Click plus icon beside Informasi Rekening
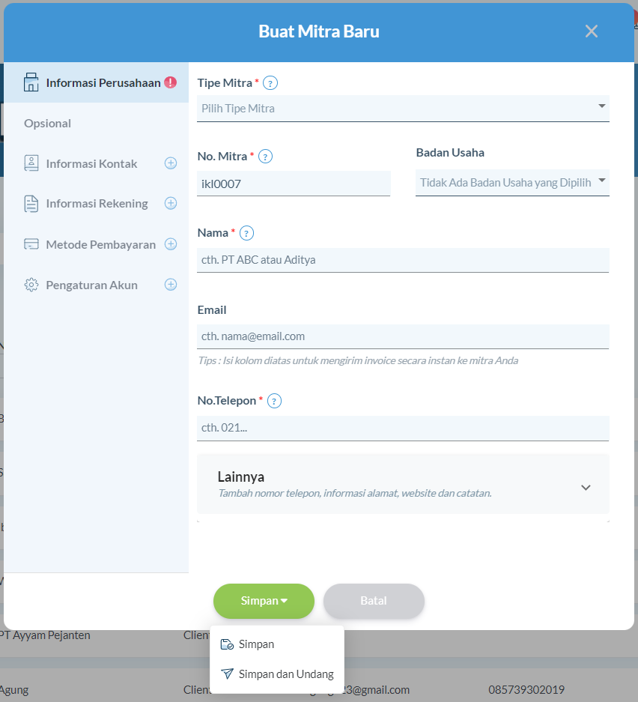Screen dimensions: 638x702 coord(171,203)
